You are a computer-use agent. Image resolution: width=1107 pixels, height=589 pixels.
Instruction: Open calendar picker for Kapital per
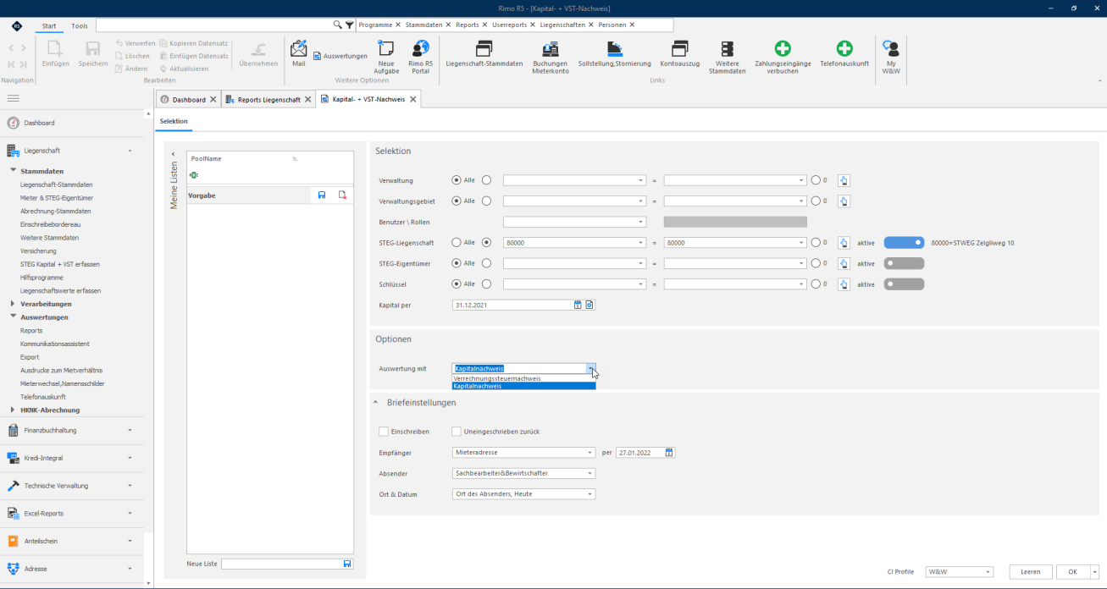[578, 305]
